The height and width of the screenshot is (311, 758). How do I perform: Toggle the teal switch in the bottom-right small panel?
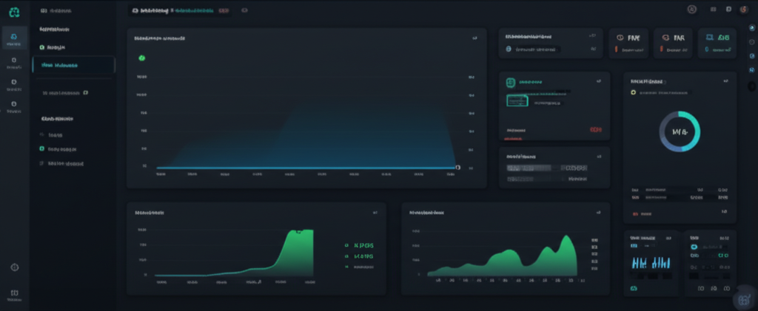tap(694, 247)
